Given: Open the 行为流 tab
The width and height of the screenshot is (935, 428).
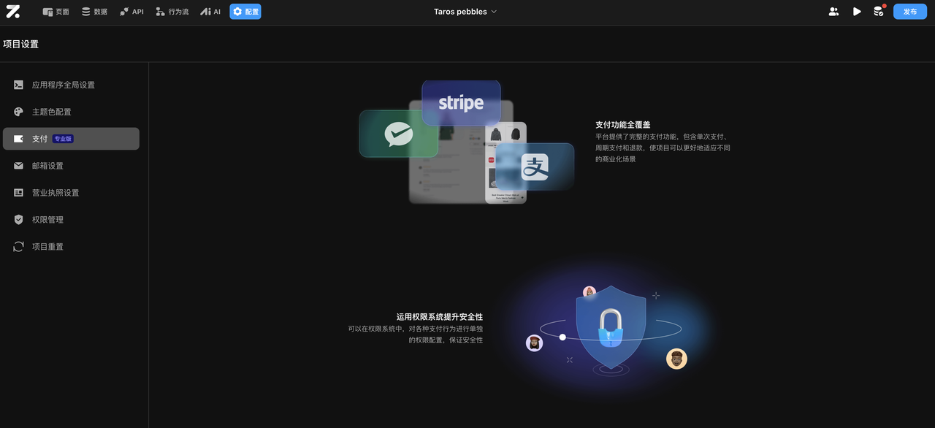Looking at the screenshot, I should (172, 12).
